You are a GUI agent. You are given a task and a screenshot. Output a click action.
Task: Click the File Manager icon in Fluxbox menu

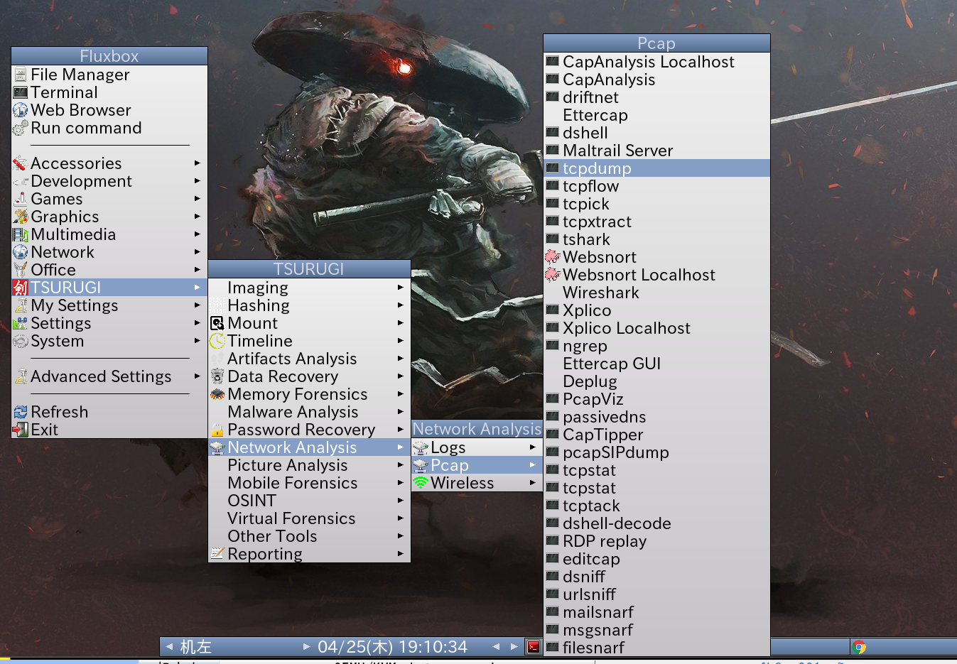(21, 75)
